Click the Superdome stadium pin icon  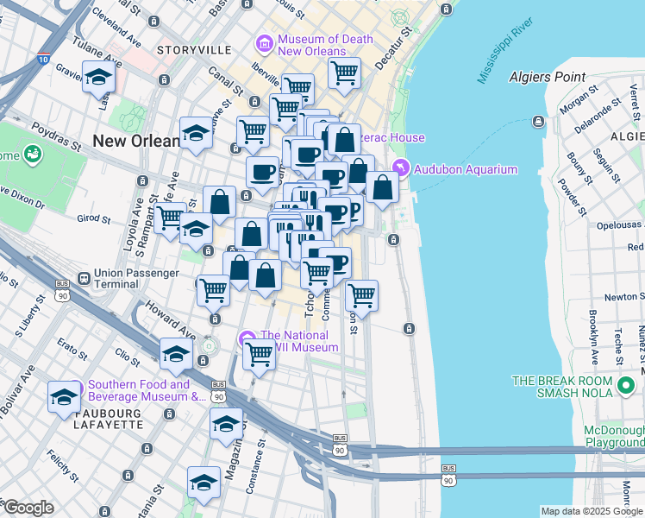33,155
